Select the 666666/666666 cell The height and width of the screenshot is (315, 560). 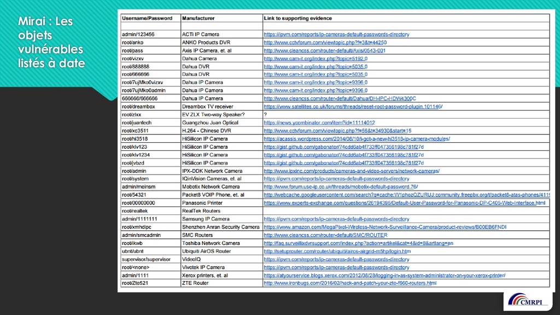tap(151, 98)
